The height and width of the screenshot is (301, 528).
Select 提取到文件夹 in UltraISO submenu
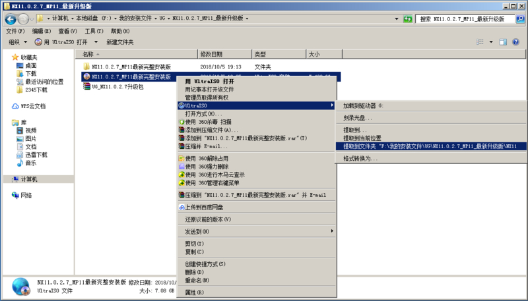pos(431,146)
